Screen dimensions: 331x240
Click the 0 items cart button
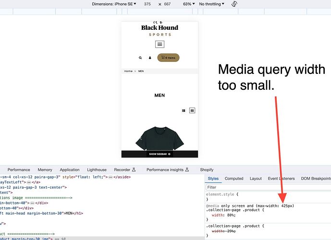168,58
